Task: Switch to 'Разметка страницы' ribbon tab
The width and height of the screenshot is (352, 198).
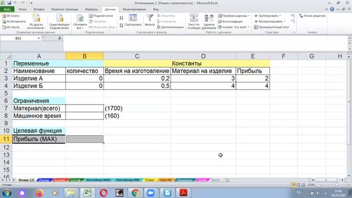Action: point(65,9)
